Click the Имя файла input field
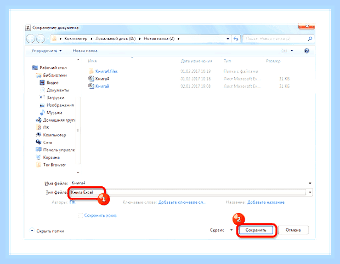The height and width of the screenshot is (264, 340). pyautogui.click(x=191, y=183)
